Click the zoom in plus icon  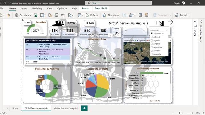click(192, 113)
